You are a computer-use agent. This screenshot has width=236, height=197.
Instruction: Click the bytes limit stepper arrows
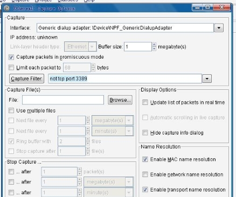[93, 68]
